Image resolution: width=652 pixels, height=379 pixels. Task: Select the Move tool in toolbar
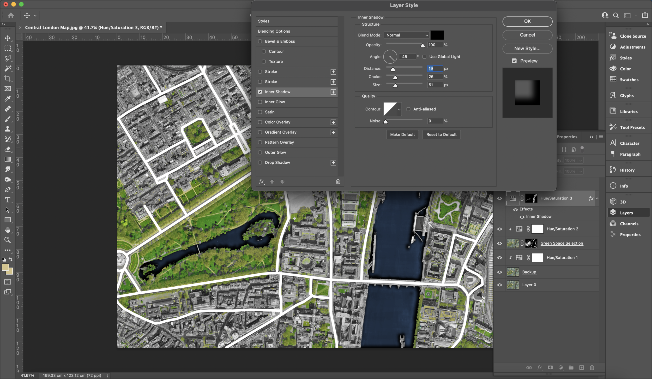pos(8,38)
